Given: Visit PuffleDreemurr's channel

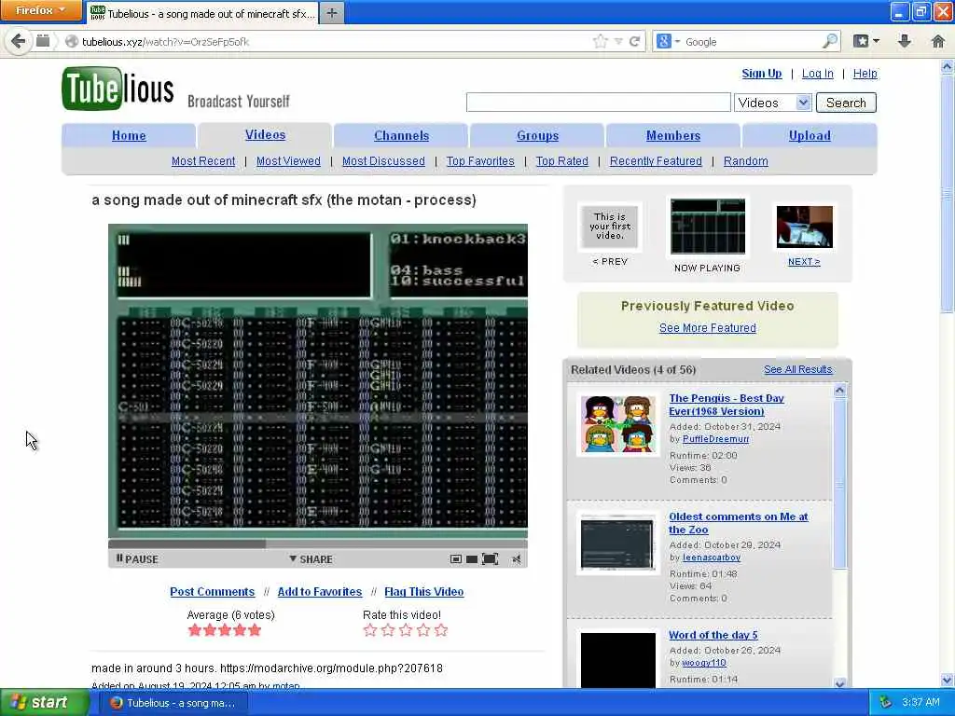Looking at the screenshot, I should (x=715, y=439).
